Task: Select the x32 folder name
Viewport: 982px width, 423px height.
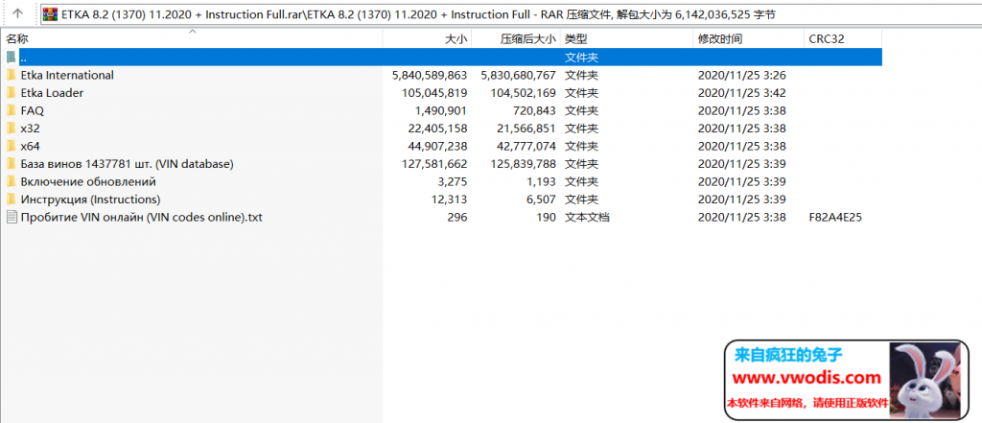Action: coord(30,129)
